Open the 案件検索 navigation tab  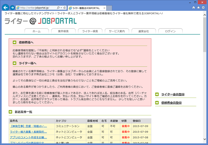(63, 31)
